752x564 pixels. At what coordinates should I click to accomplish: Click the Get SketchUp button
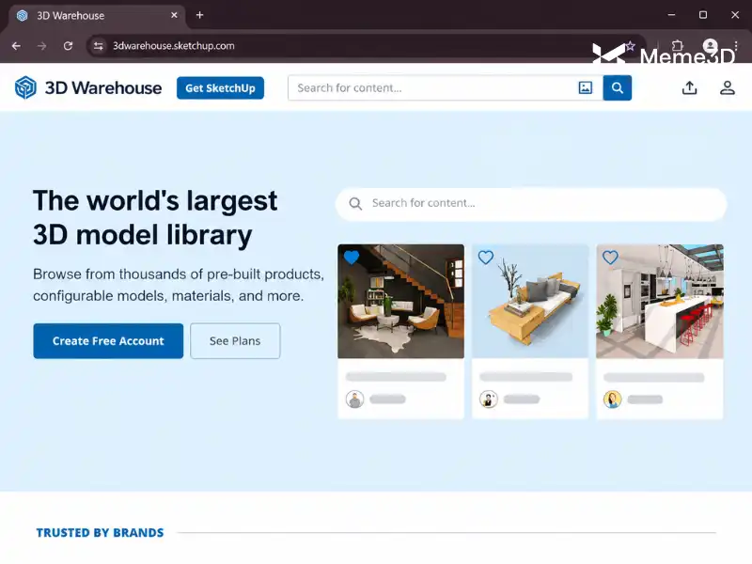220,87
